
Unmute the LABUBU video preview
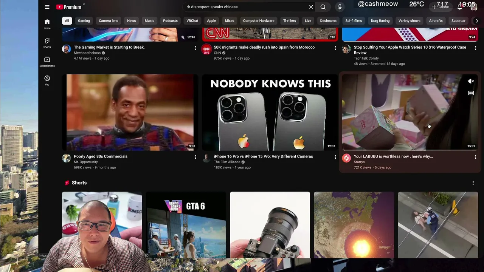[x=471, y=81]
